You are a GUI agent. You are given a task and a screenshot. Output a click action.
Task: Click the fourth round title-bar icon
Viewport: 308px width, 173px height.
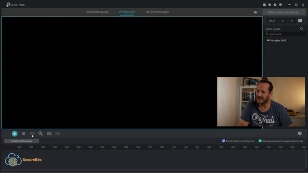point(281,5)
